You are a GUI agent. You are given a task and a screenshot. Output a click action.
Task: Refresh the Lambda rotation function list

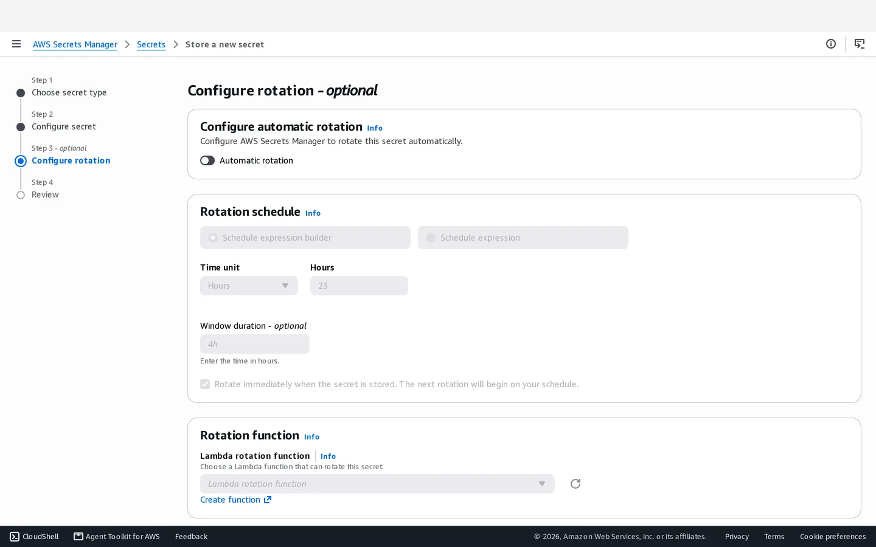pos(575,484)
